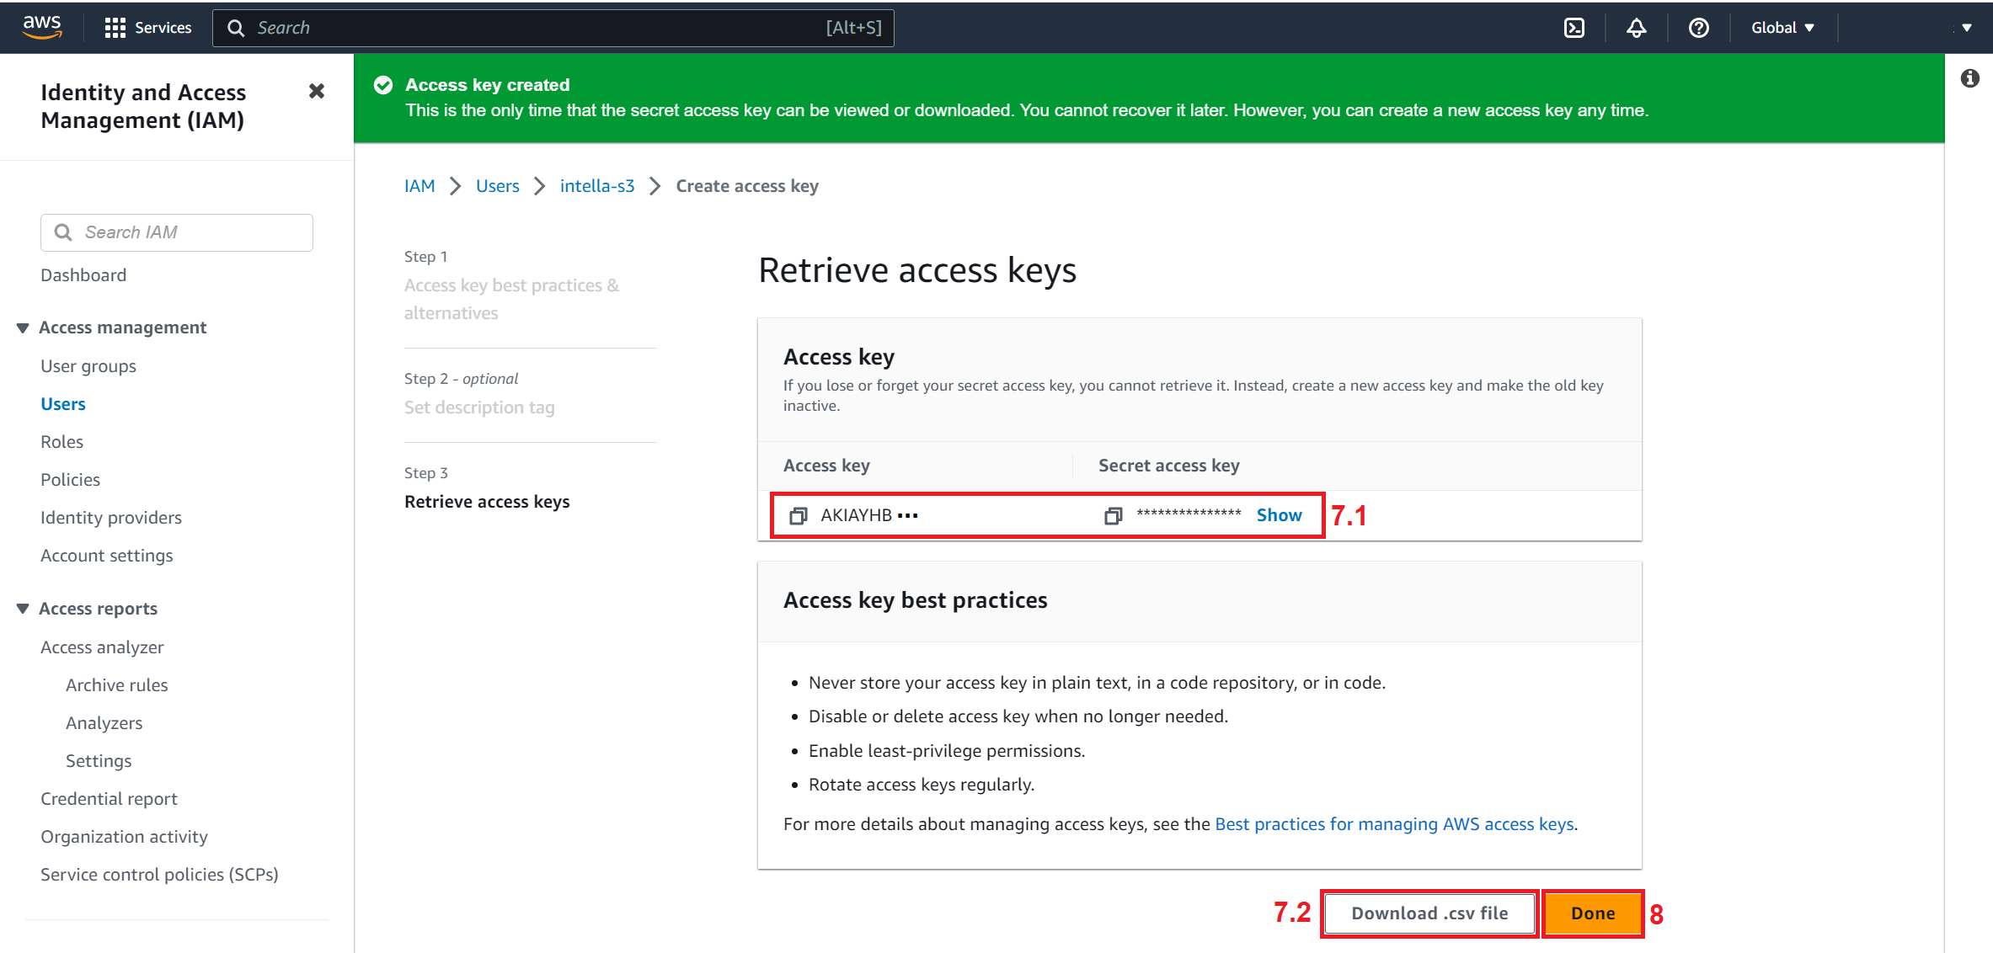Open Account settings

[x=107, y=556]
